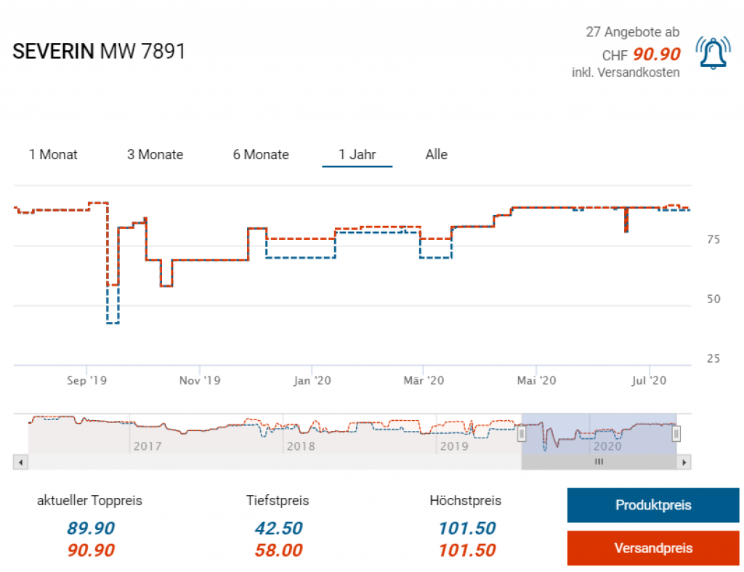Click the left navigator range handle

(522, 433)
